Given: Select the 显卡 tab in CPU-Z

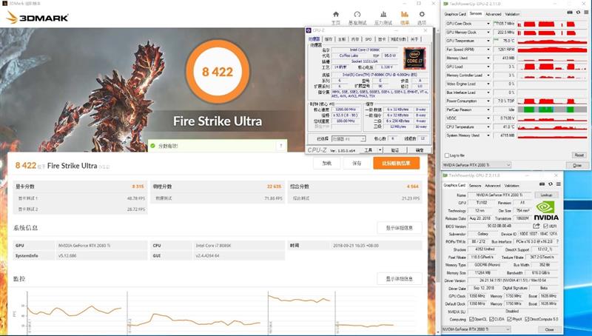Looking at the screenshot, I should pyautogui.click(x=382, y=39).
